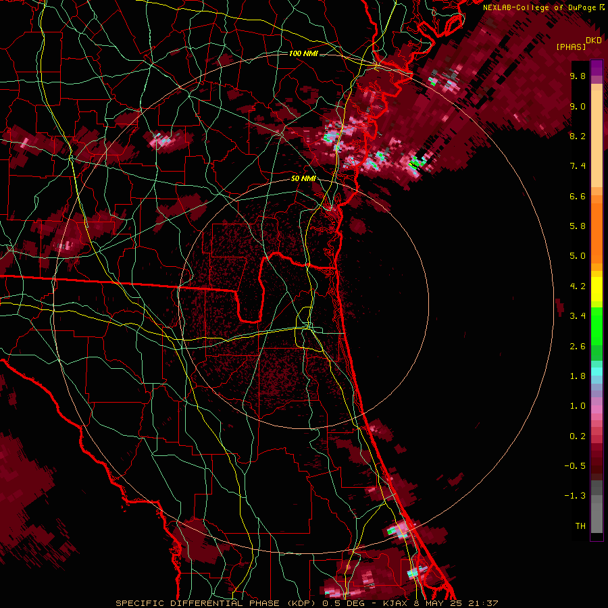
Task: Click the 100 NMI range ring label
Action: coord(303,53)
